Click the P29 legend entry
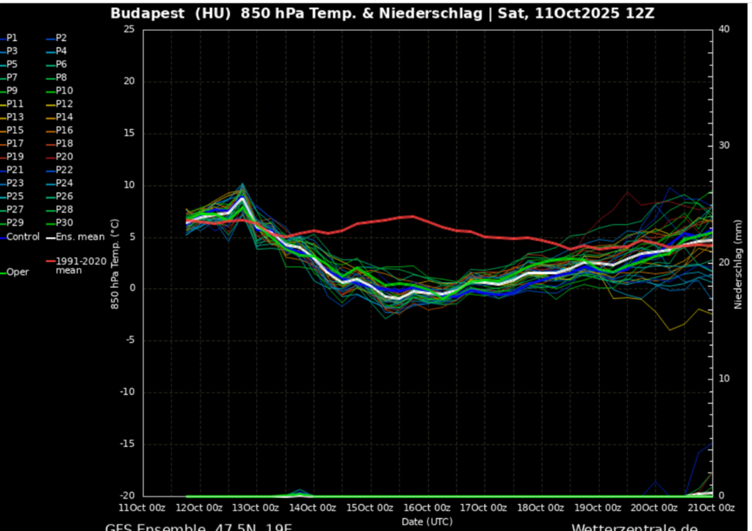 (x=15, y=223)
